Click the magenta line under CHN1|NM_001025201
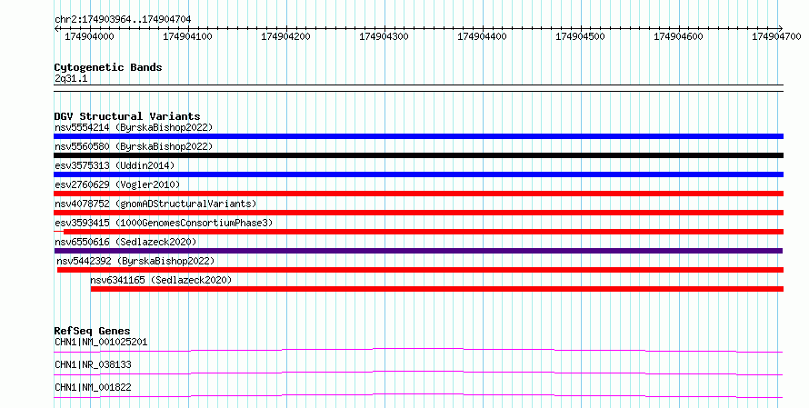Image resolution: width=809 pixels, height=408 pixels. click(x=418, y=350)
